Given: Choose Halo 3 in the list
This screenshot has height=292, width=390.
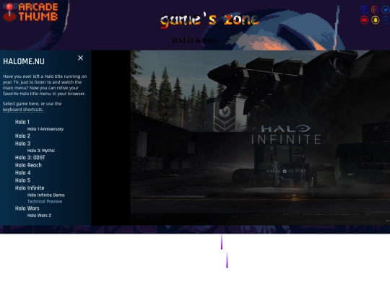Looking at the screenshot, I should point(22,143).
